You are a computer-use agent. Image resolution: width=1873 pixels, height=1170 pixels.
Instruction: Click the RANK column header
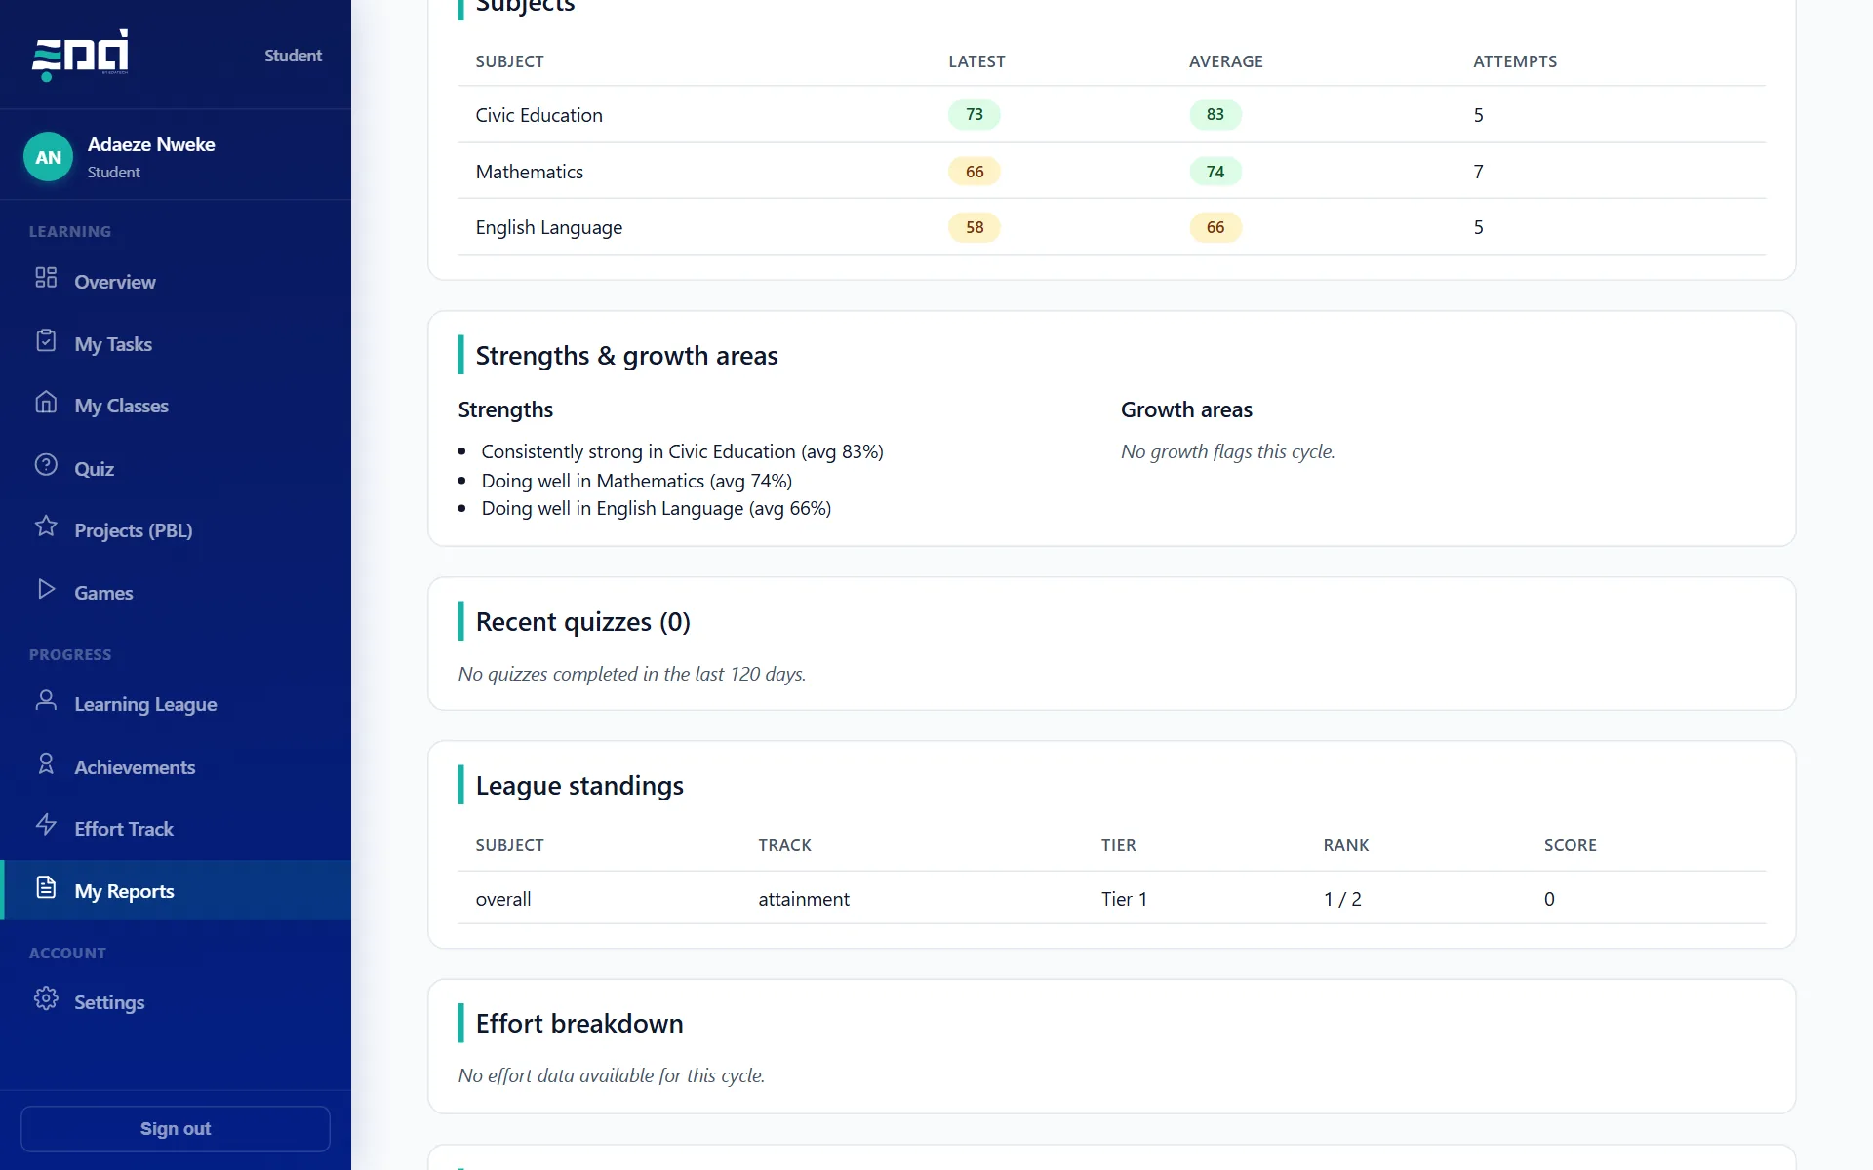coord(1346,845)
